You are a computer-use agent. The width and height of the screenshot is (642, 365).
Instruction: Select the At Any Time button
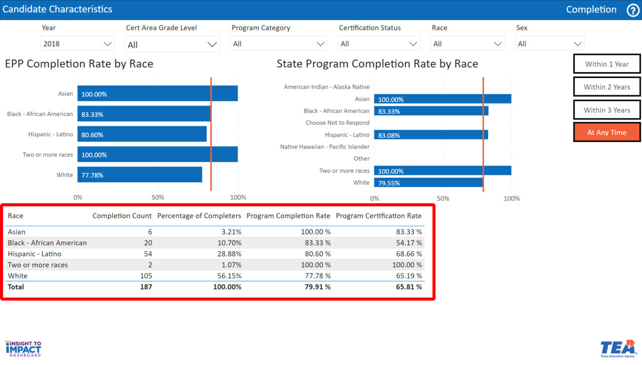[x=607, y=133]
